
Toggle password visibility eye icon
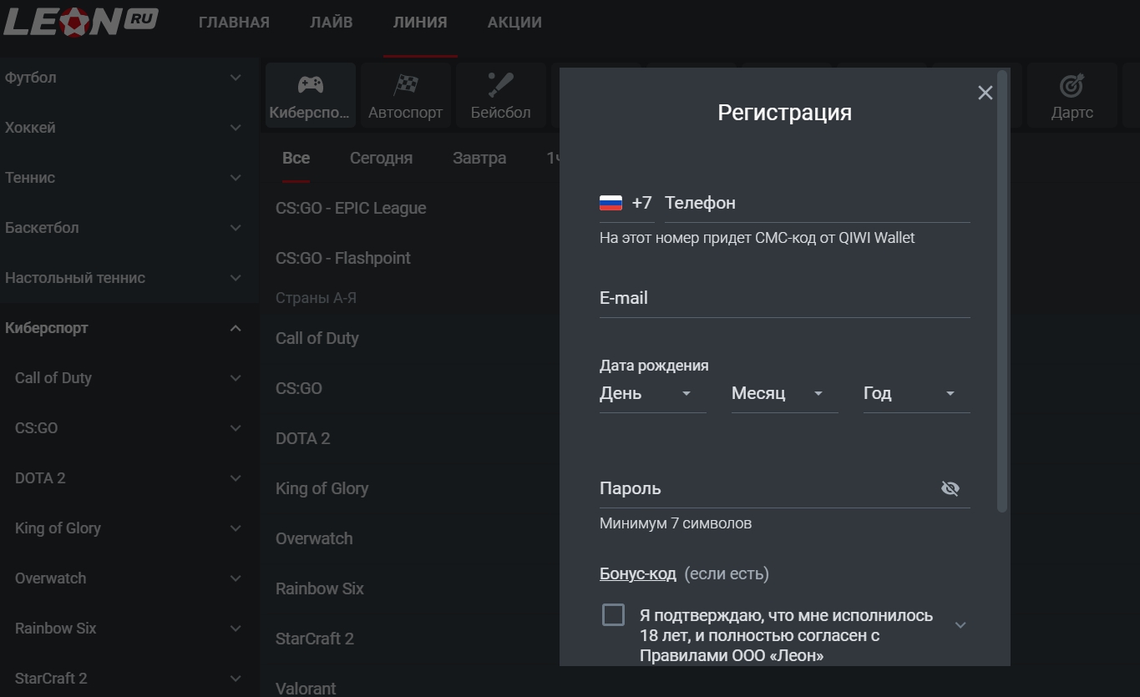pyautogui.click(x=950, y=488)
